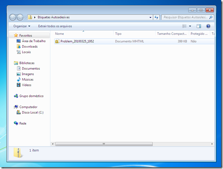Screen dimensions: 223x169
Task: Refresh the folder view
Action: point(156,17)
